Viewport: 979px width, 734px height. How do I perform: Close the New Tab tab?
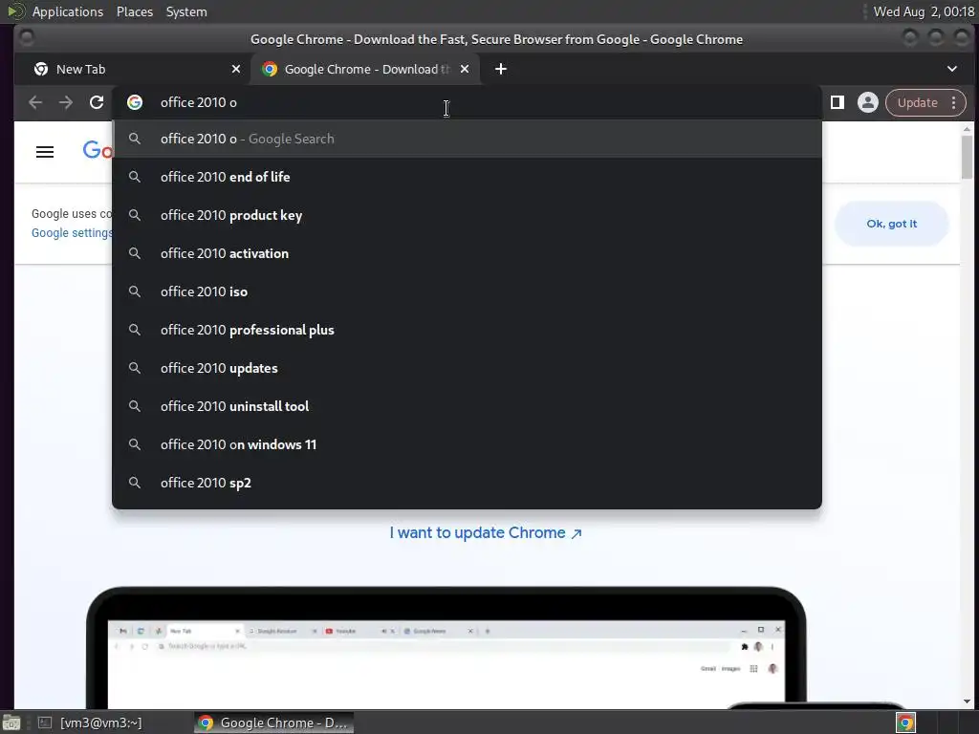coord(236,69)
